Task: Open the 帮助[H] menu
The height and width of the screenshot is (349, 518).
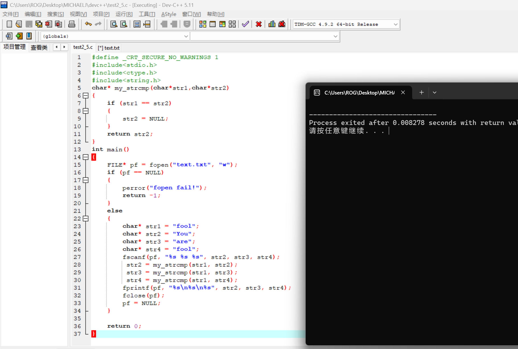Action: (216, 14)
